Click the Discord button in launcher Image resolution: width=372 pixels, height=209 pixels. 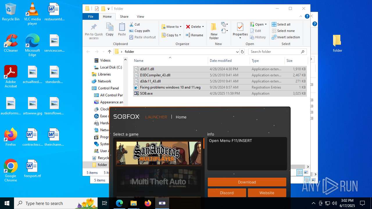[227, 193]
